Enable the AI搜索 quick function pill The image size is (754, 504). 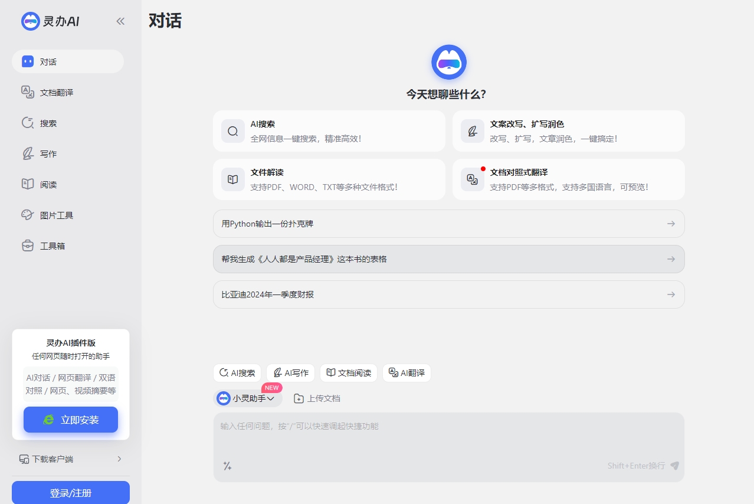(x=237, y=372)
